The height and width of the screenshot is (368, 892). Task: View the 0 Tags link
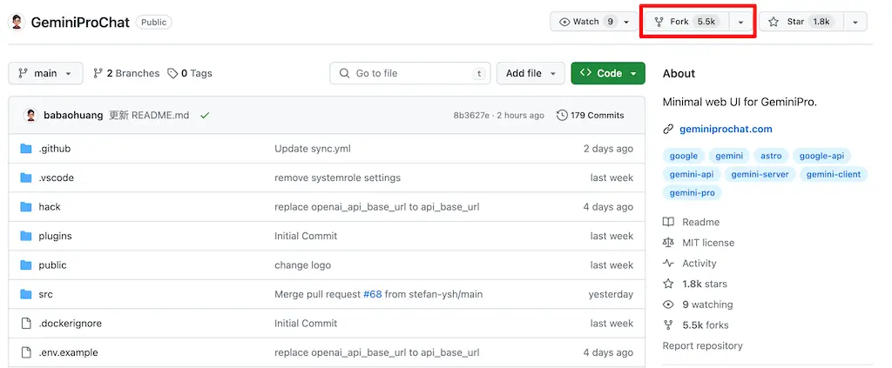190,73
